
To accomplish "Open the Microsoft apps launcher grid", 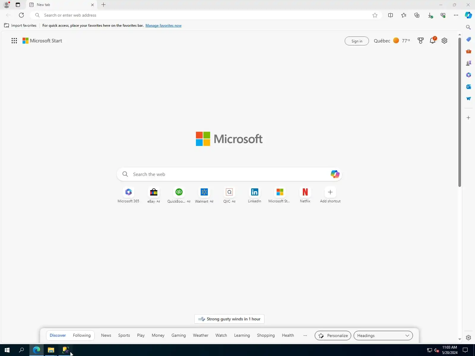I will tap(14, 41).
